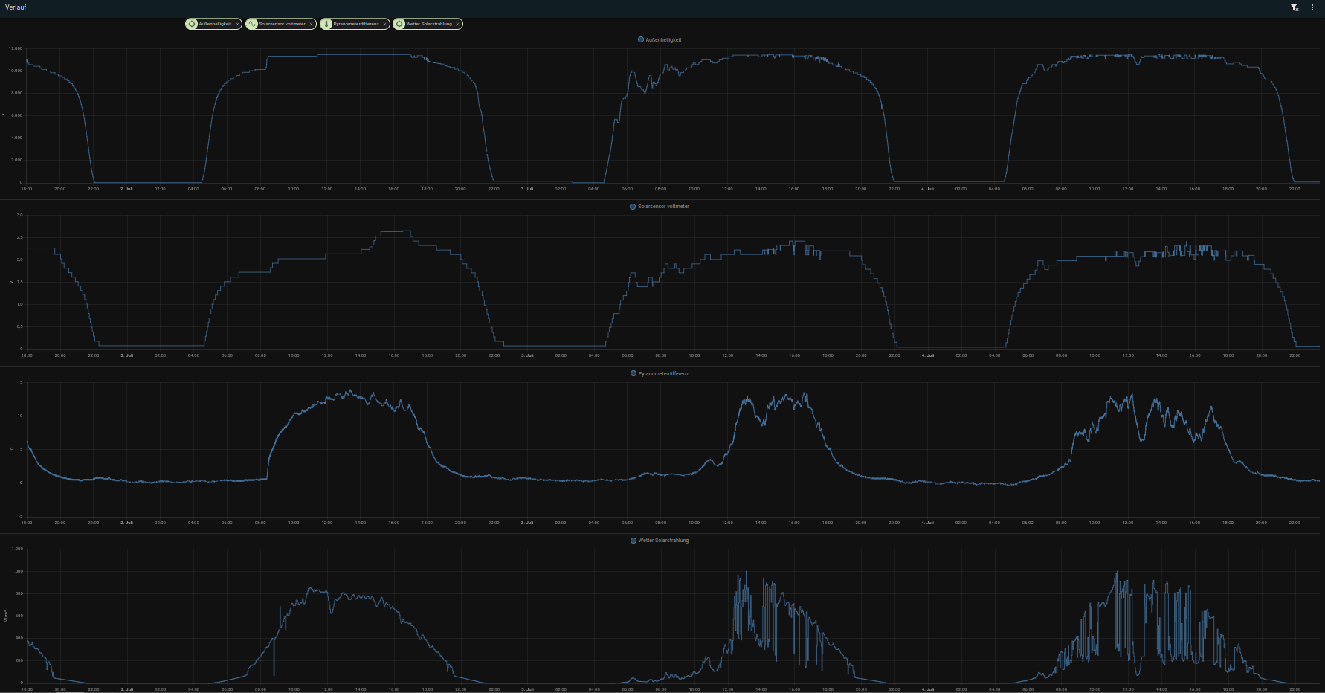Click the Verlauf page title
Image resolution: width=1325 pixels, height=693 pixels.
click(16, 7)
